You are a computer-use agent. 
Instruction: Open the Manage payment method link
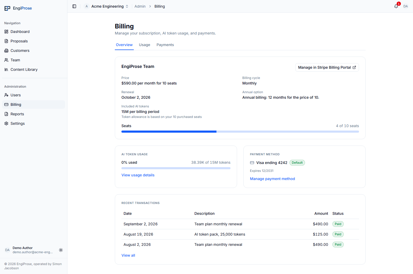272,179
